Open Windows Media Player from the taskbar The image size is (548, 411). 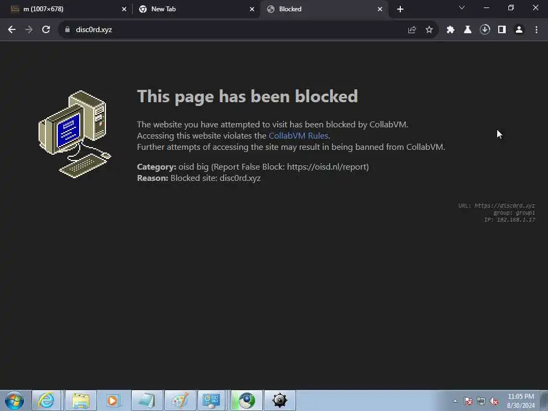[x=113, y=400]
